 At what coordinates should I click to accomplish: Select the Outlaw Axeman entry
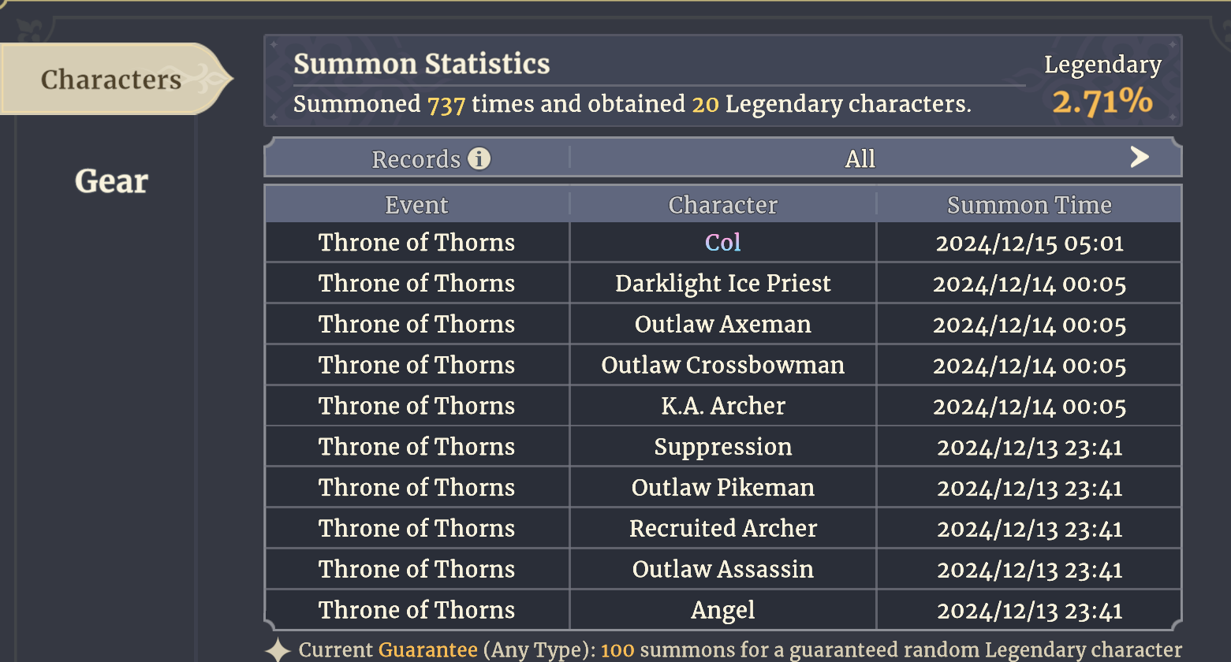tap(723, 324)
